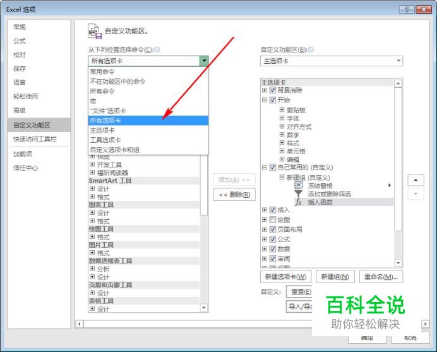This screenshot has height=352, width=437.
Task: Choose "文件"选项卡 option
Action: coord(148,111)
